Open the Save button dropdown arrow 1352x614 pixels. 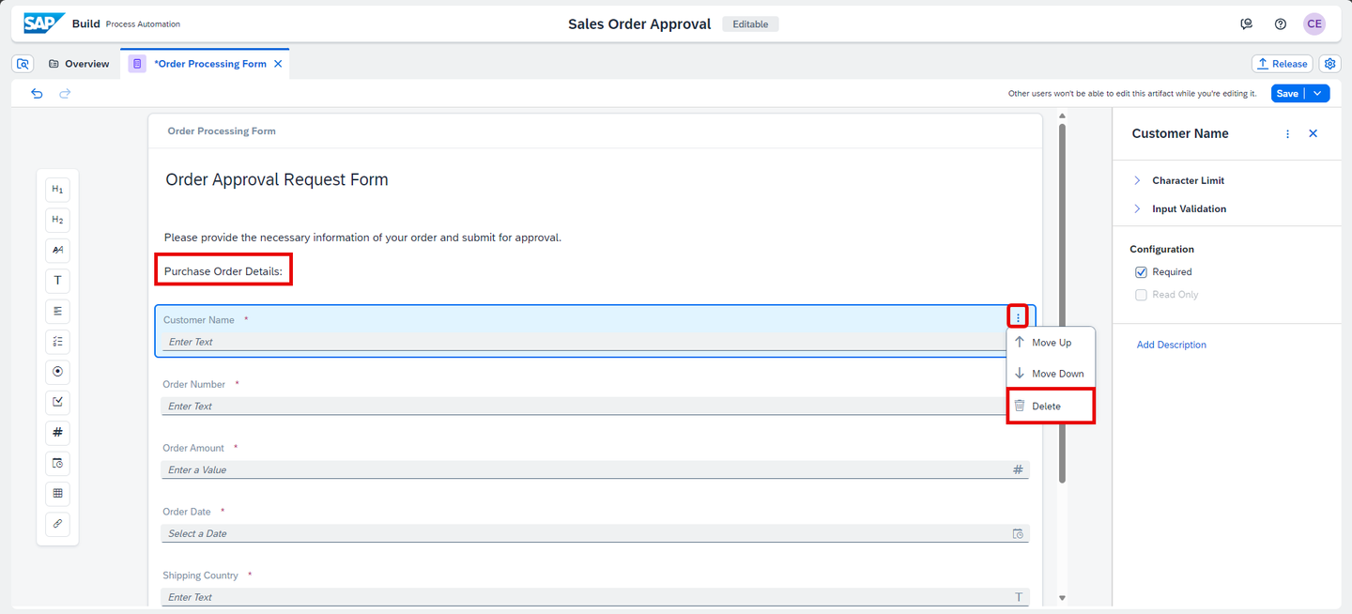point(1318,93)
